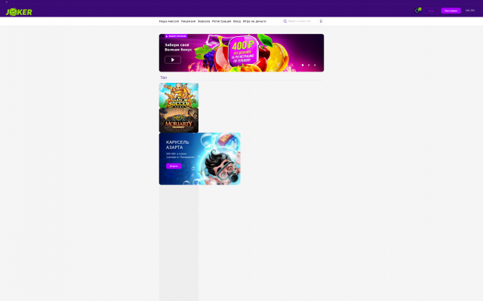The image size is (483, 301).
Task: Click the Топ section heading
Action: pyautogui.click(x=164, y=78)
